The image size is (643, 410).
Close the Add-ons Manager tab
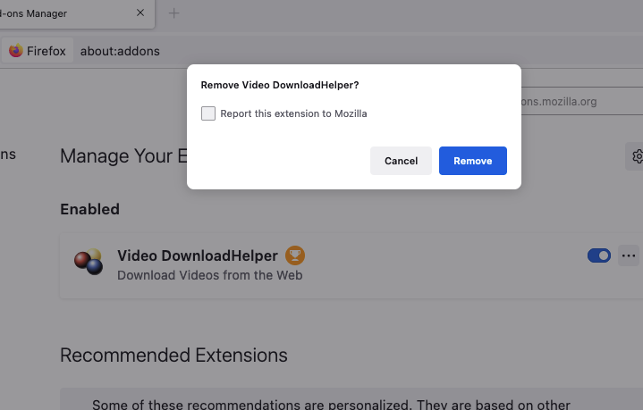pos(140,13)
